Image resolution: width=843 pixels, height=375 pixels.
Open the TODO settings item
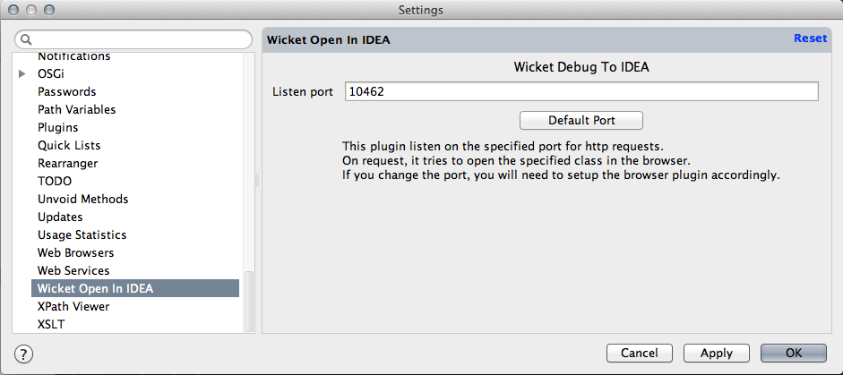point(55,181)
